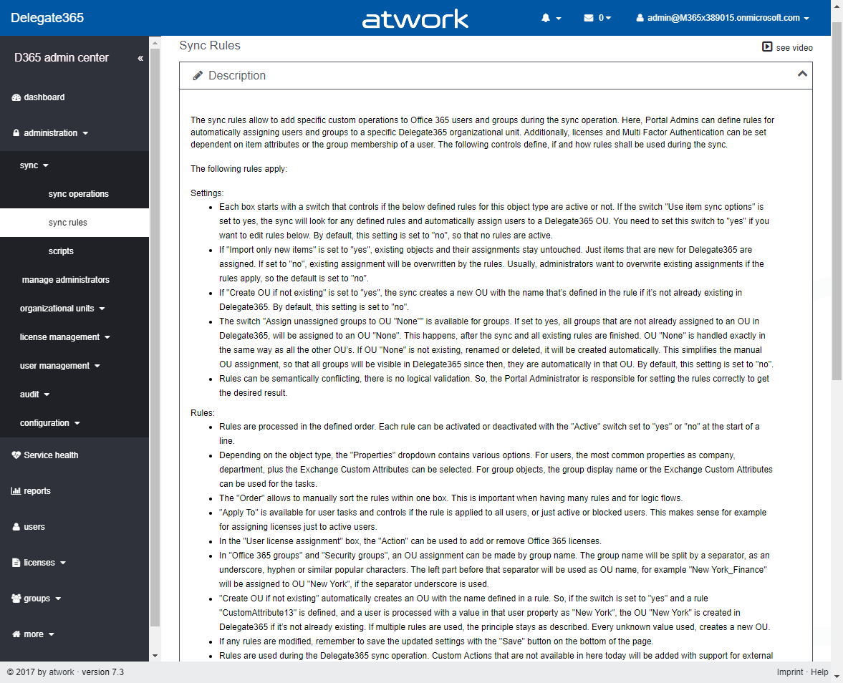This screenshot has height=683, width=843.
Task: Click the see video play icon
Action: 767,47
